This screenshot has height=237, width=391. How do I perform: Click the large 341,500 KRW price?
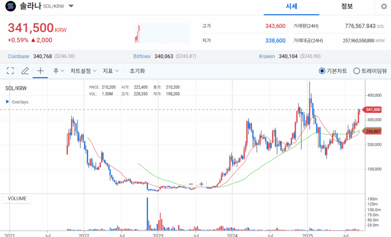coord(37,28)
